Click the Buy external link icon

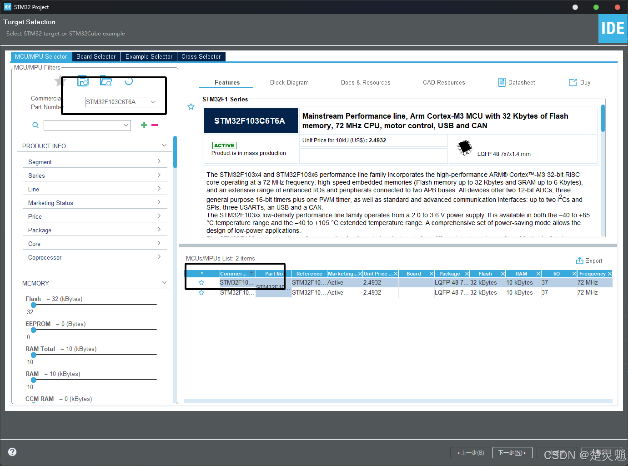[x=573, y=82]
